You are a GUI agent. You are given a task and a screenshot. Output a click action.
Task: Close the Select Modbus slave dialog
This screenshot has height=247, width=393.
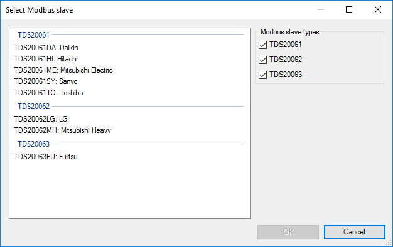[x=378, y=9]
